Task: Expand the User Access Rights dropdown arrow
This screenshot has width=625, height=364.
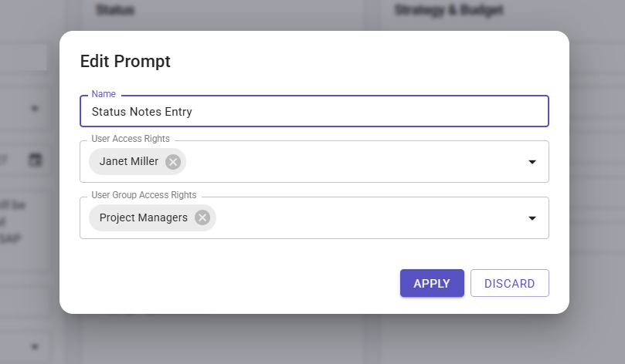Action: pyautogui.click(x=532, y=162)
